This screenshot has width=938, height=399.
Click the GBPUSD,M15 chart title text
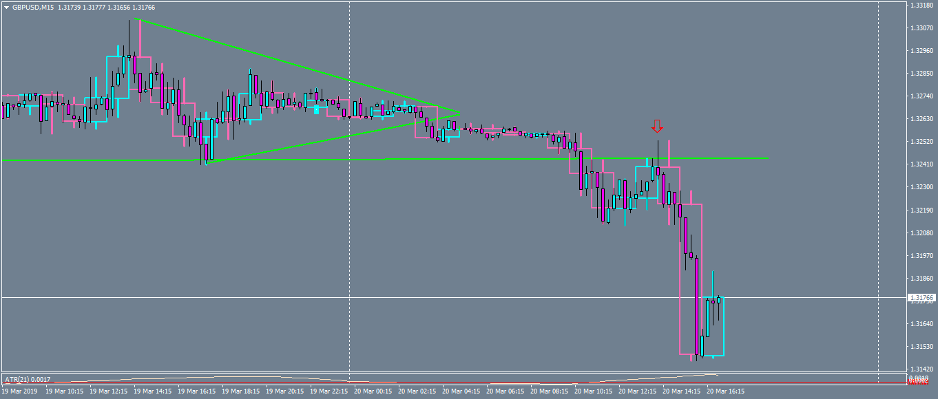(x=32, y=8)
